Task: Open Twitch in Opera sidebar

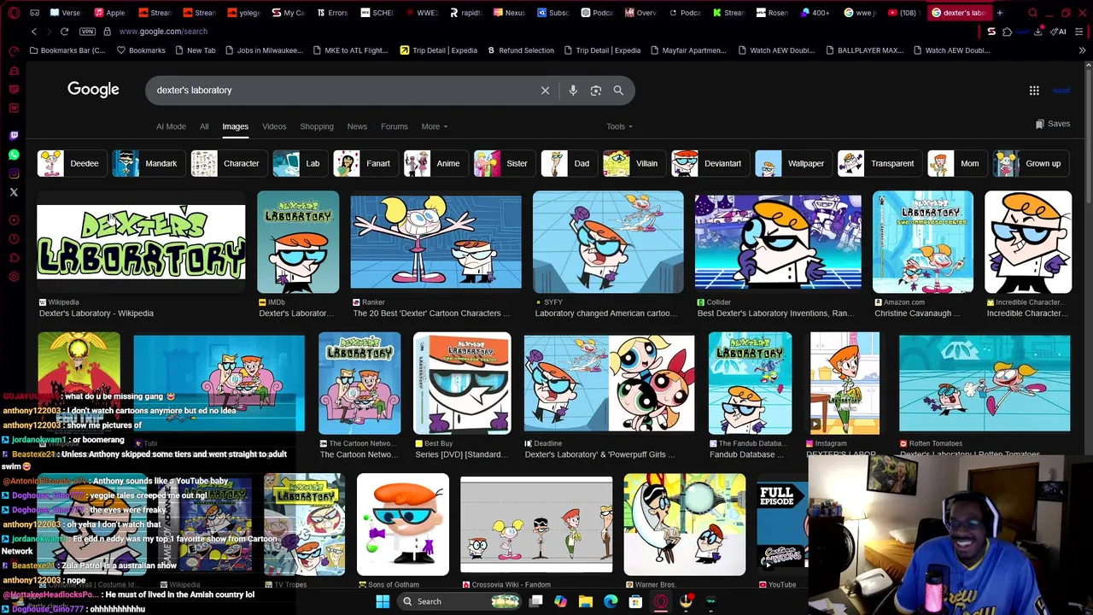Action: click(x=14, y=135)
